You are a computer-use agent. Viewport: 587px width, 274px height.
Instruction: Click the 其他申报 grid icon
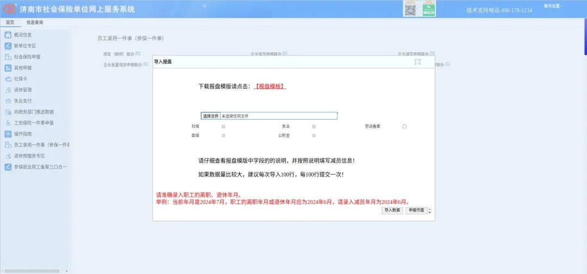tap(8, 68)
